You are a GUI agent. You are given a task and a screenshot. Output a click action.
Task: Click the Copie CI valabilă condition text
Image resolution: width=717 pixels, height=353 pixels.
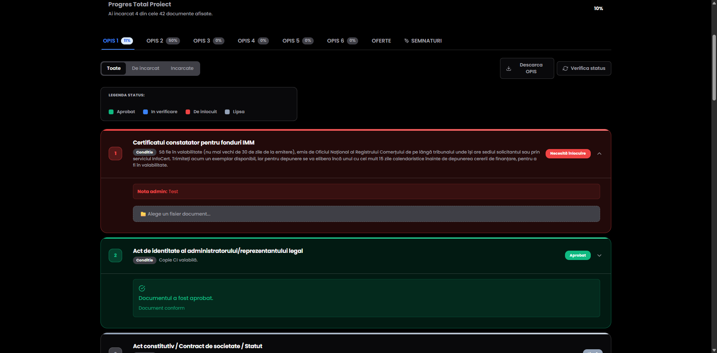[178, 260]
